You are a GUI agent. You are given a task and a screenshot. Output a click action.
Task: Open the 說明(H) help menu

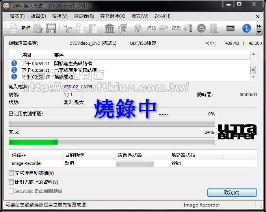[x=162, y=16]
